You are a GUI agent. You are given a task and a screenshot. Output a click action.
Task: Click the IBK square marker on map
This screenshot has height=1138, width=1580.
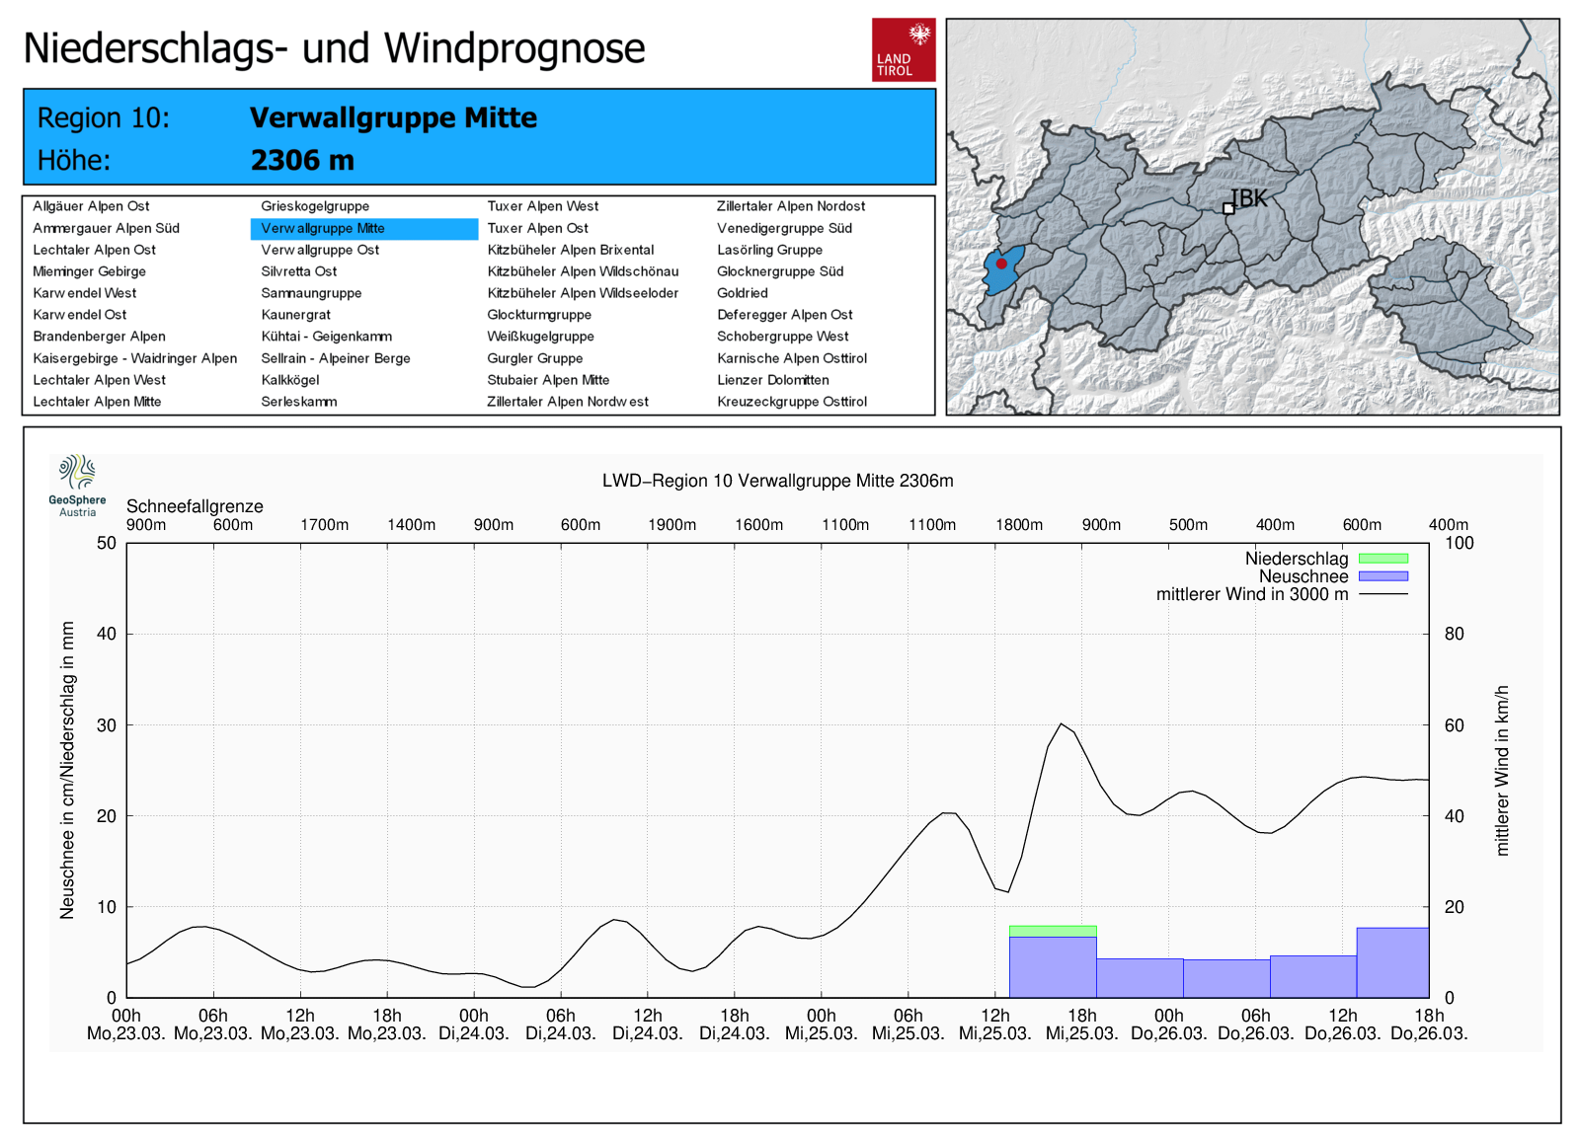tap(1228, 208)
